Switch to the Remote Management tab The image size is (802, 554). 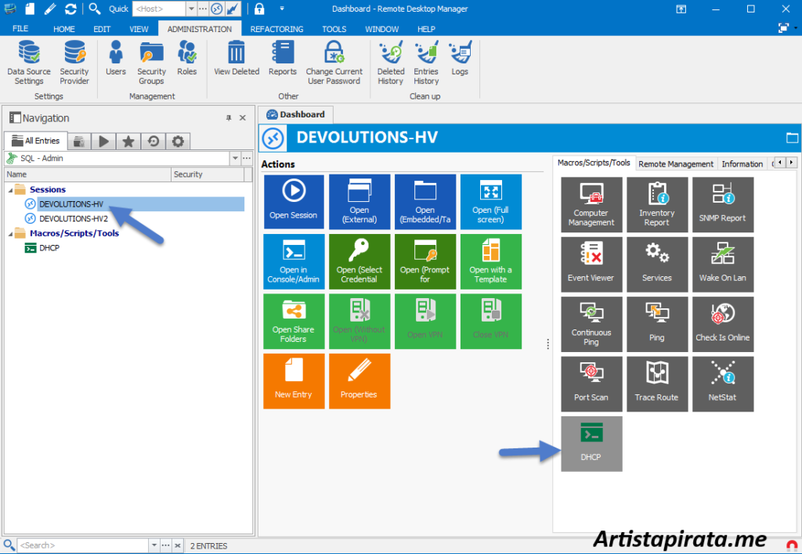tap(676, 164)
